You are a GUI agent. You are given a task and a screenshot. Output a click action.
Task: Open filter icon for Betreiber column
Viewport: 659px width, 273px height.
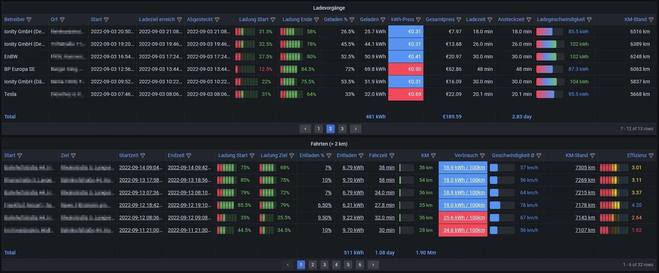pyautogui.click(x=29, y=20)
